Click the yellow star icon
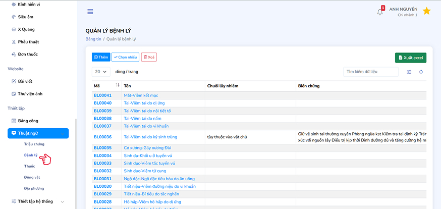Screen dimensions: 441x209 point(426,11)
